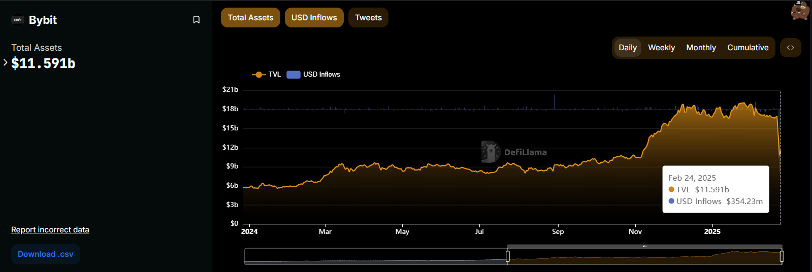Screen dimensions: 812x272
Task: Click the Bybit title text
Action: click(x=43, y=20)
